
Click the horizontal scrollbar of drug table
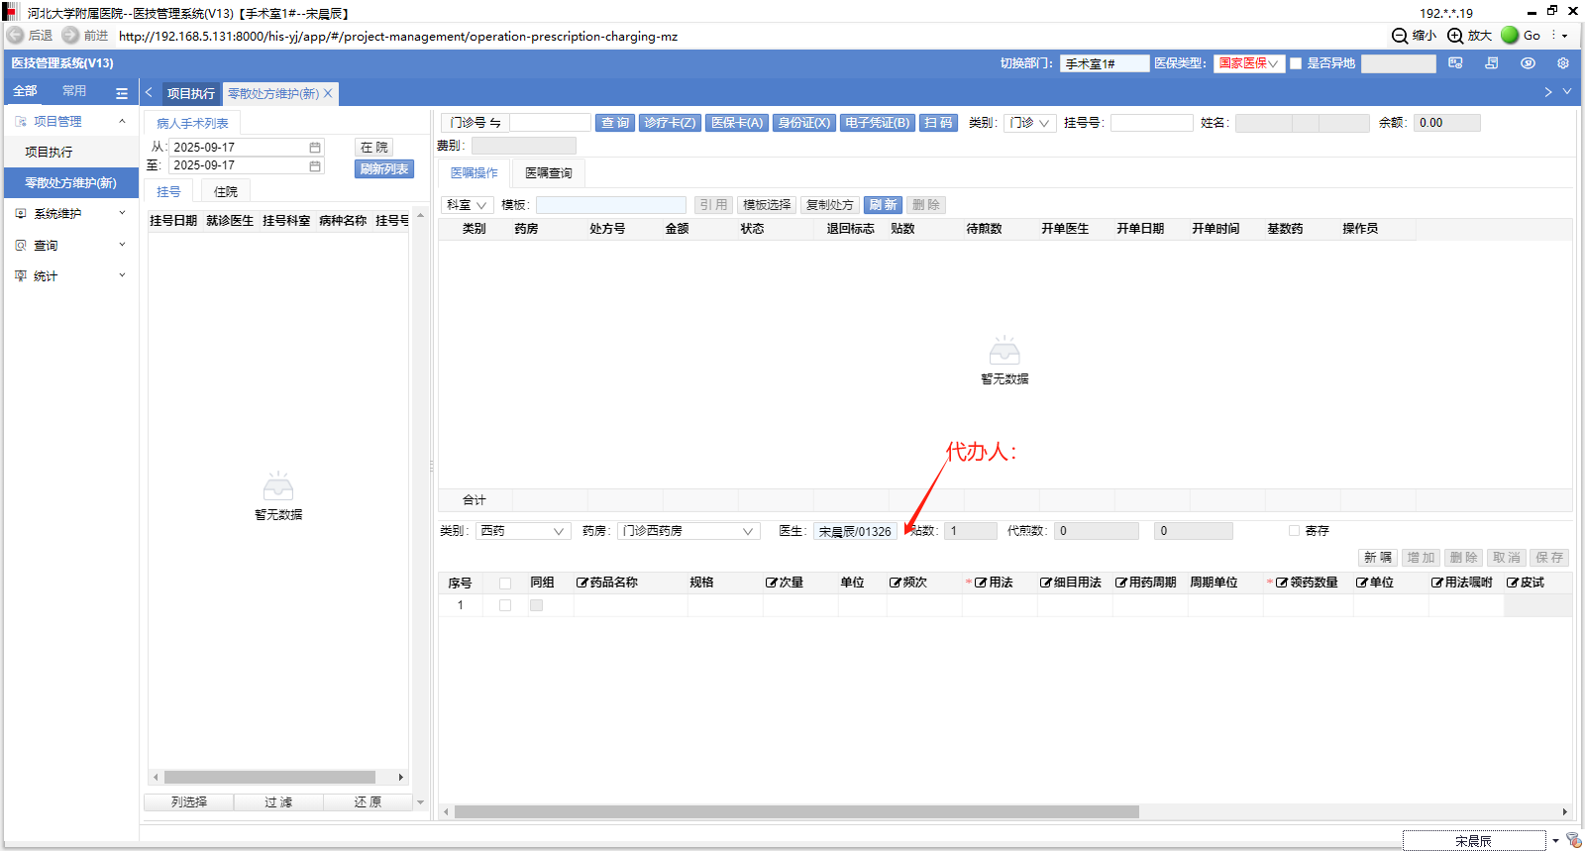pos(796,812)
